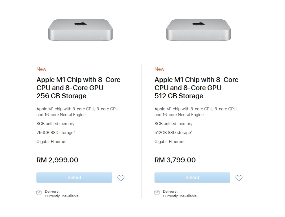Open footnote 1 next to 512GB SSD storage
Screen dimensions: 285x217
pyautogui.click(x=192, y=131)
